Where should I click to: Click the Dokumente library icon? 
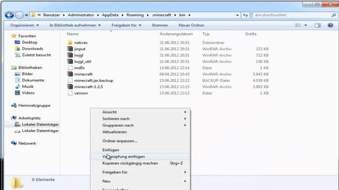click(x=17, y=80)
